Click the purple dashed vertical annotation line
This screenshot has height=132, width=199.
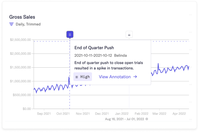click(70, 100)
